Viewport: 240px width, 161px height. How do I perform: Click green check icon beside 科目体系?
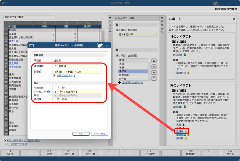click(x=185, y=55)
